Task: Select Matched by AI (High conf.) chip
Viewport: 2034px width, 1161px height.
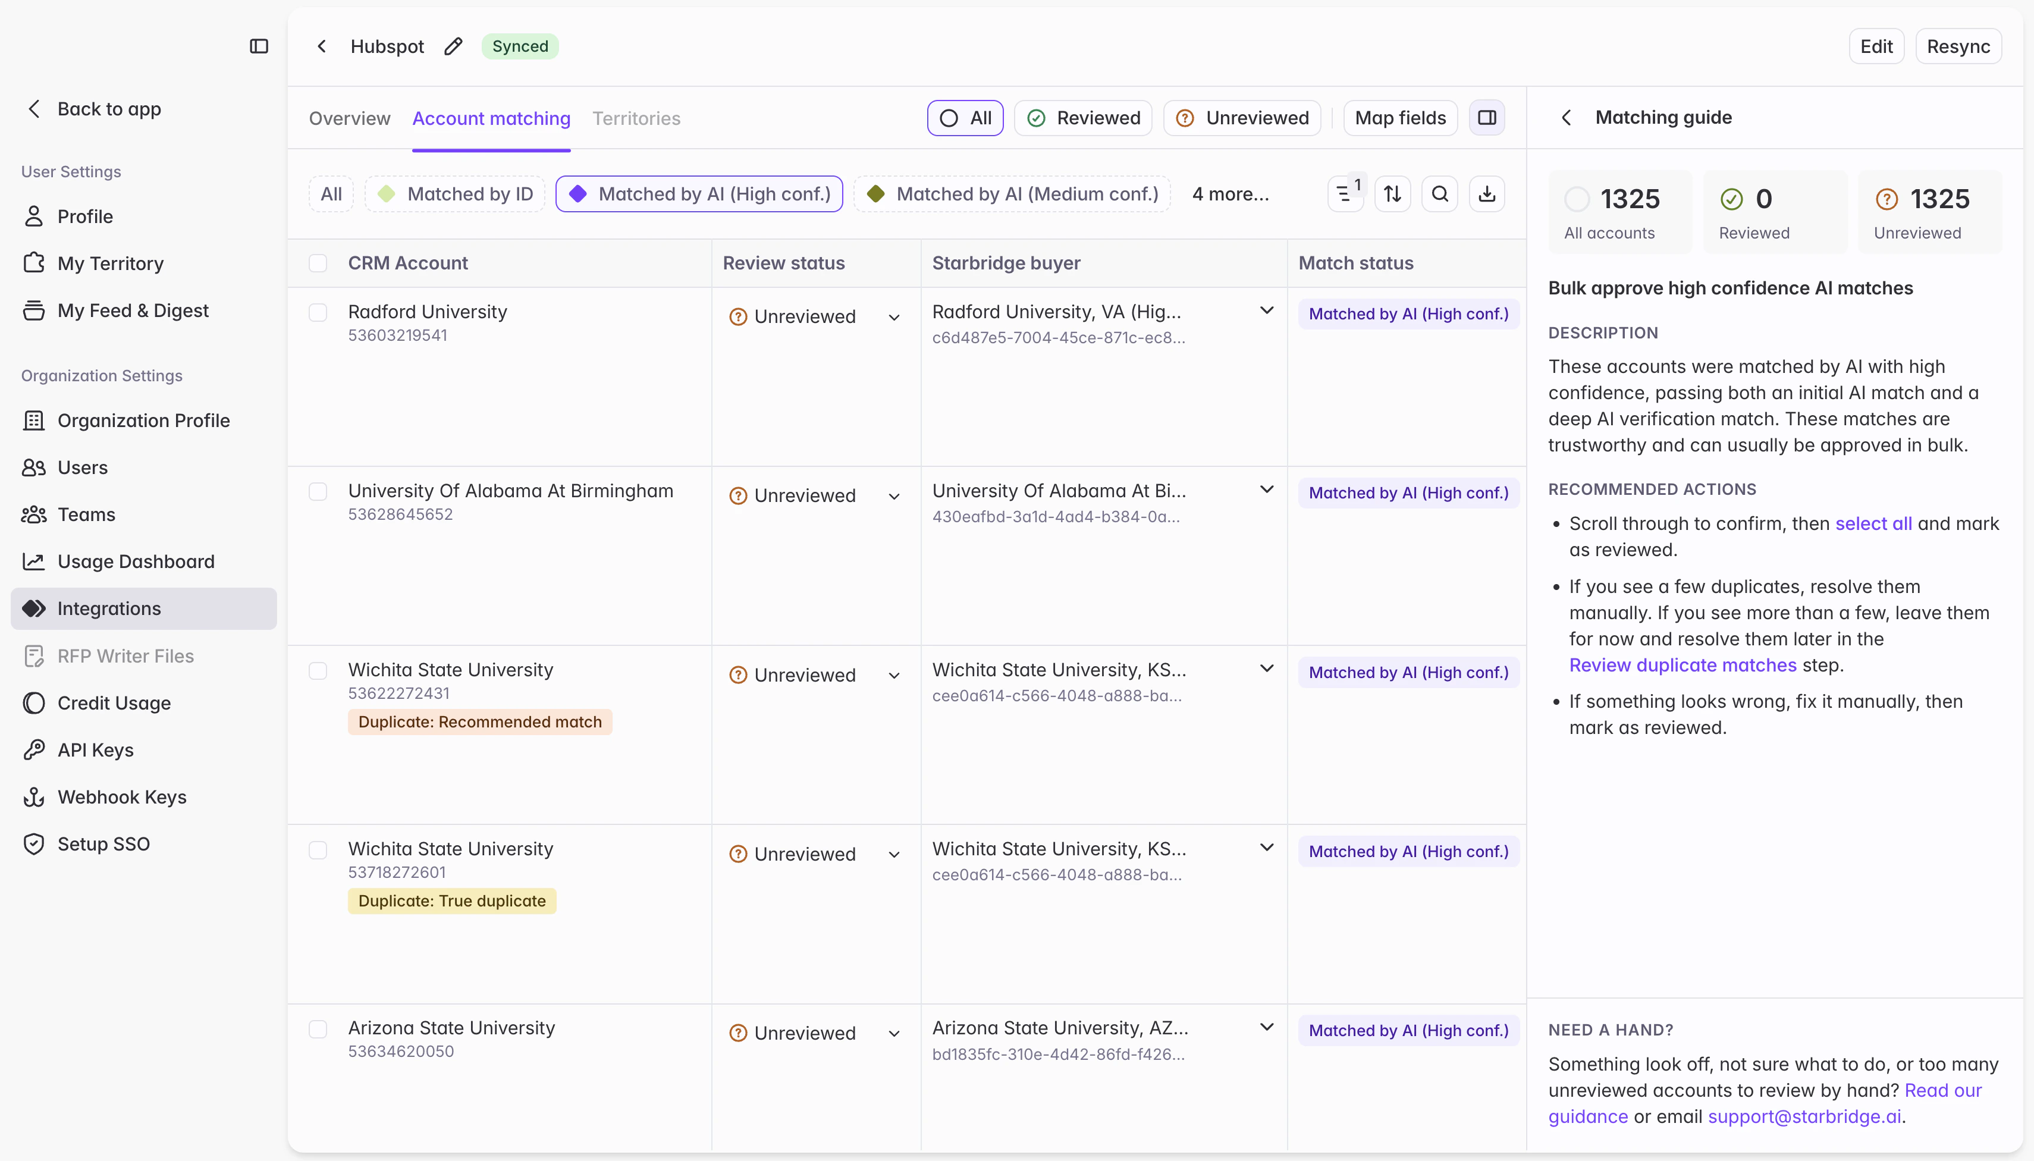Action: coord(699,194)
